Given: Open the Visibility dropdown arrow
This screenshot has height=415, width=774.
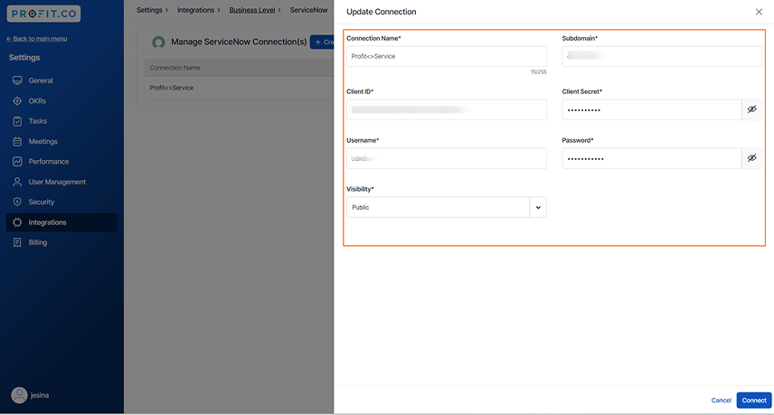Looking at the screenshot, I should click(x=538, y=207).
